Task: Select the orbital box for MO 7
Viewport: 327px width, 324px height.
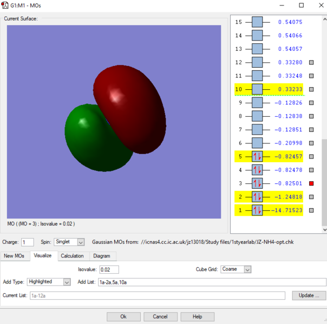Action: (257, 130)
